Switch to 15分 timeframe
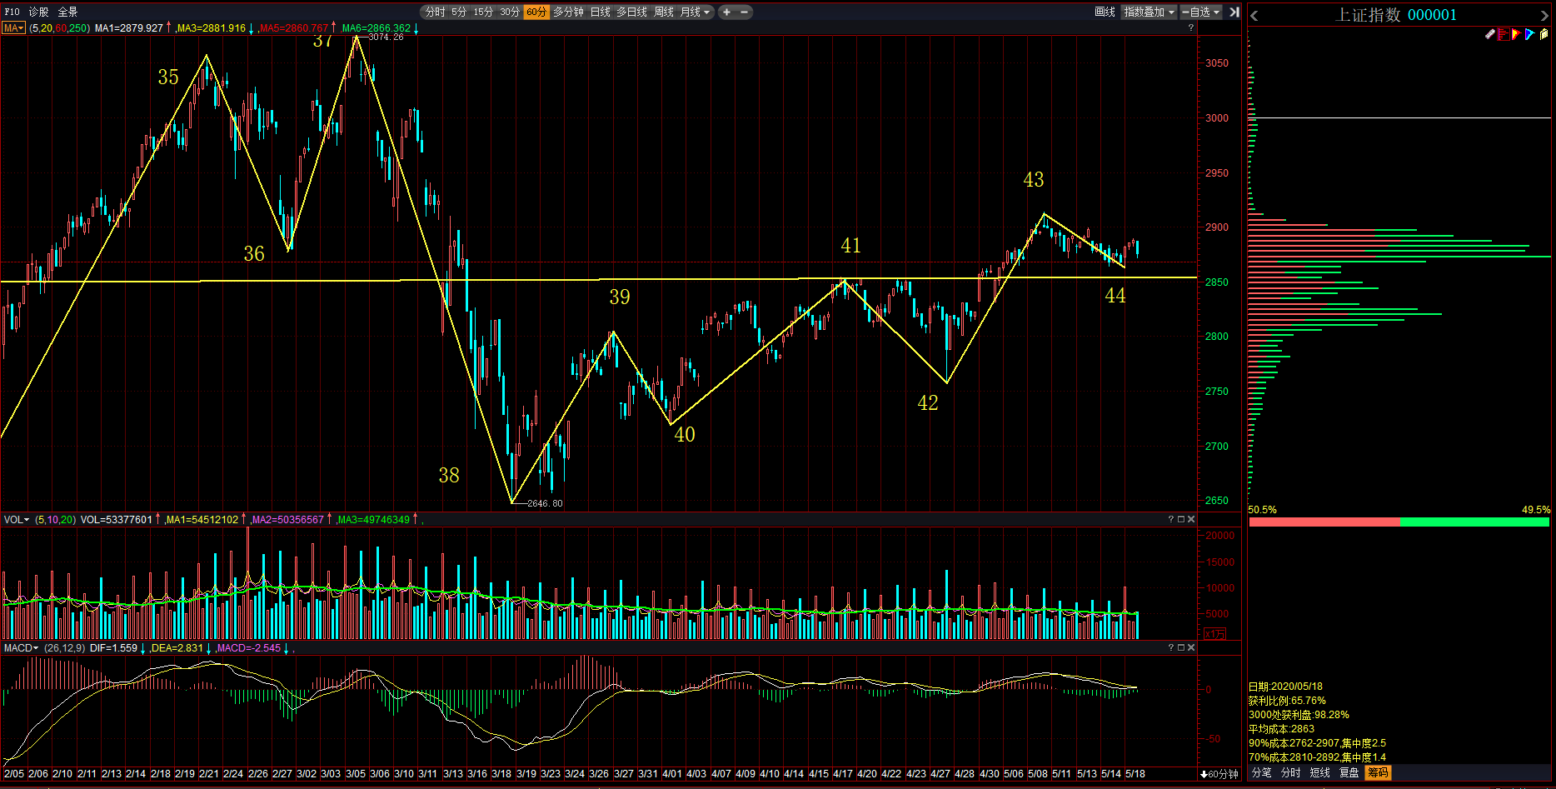1556x789 pixels. [483, 12]
